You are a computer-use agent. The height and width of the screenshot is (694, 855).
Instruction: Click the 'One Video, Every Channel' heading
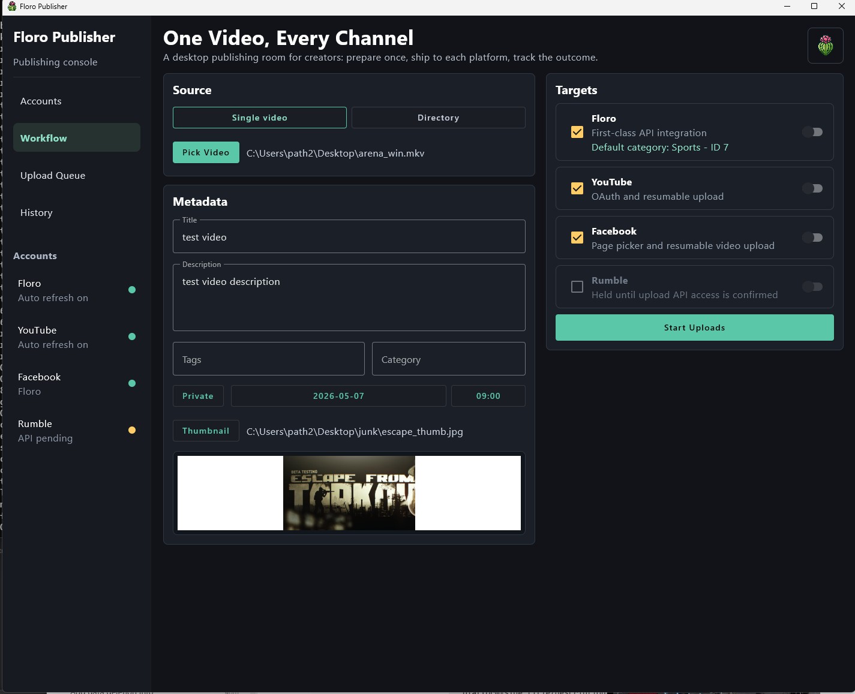[x=289, y=38]
